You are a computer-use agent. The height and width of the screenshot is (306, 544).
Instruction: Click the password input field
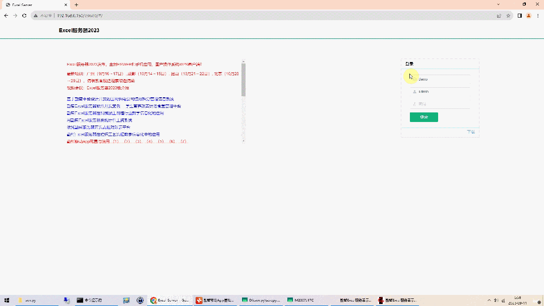pyautogui.click(x=440, y=104)
